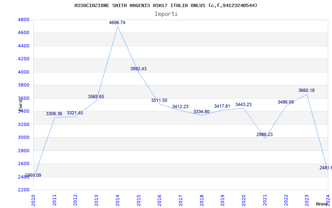This screenshot has height=208, width=332.
Task: Click the y-axis value 4200
Action: pyautogui.click(x=23, y=59)
